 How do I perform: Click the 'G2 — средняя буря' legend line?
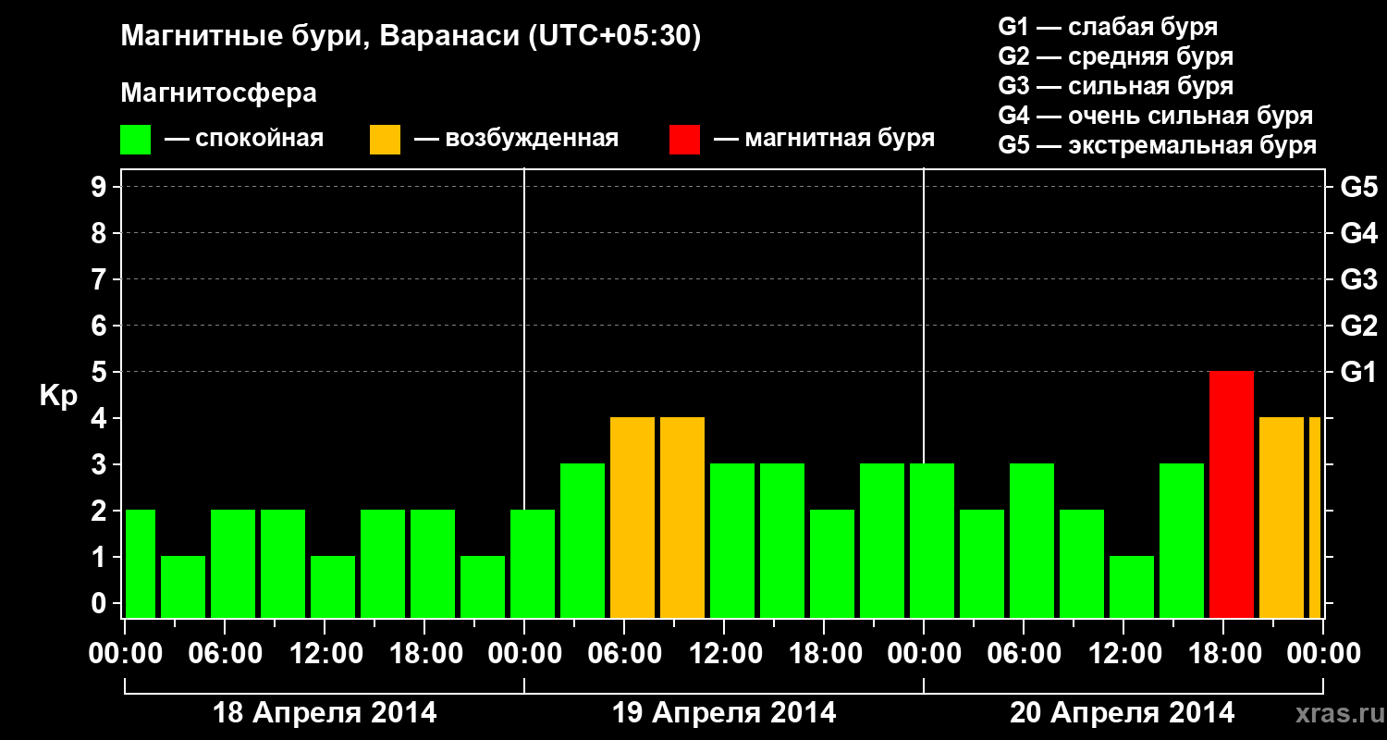(1115, 56)
